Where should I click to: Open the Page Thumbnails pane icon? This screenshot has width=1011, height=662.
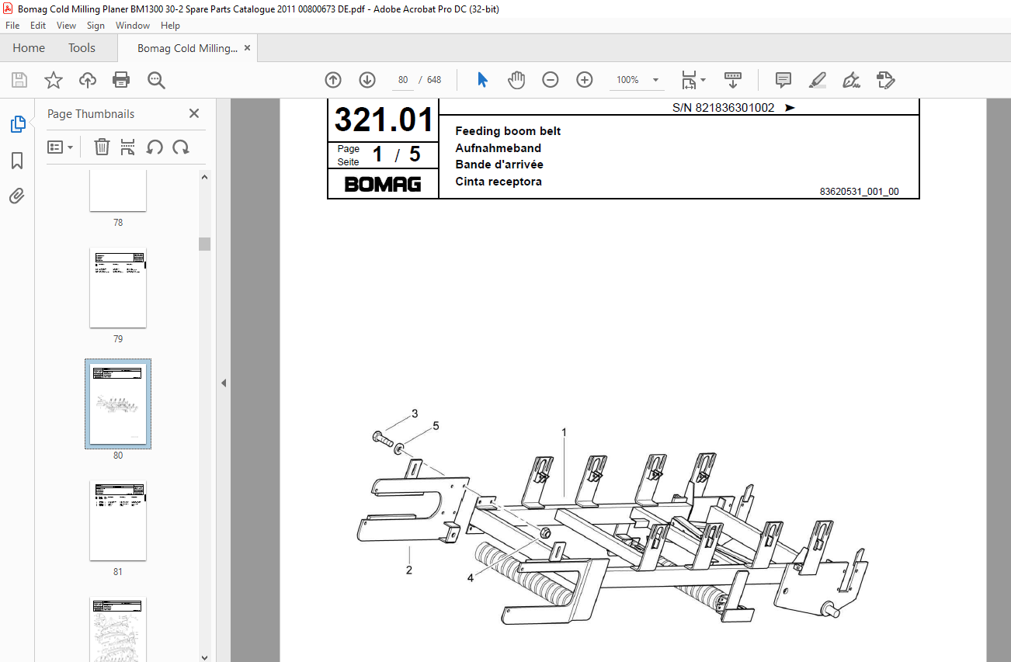17,123
